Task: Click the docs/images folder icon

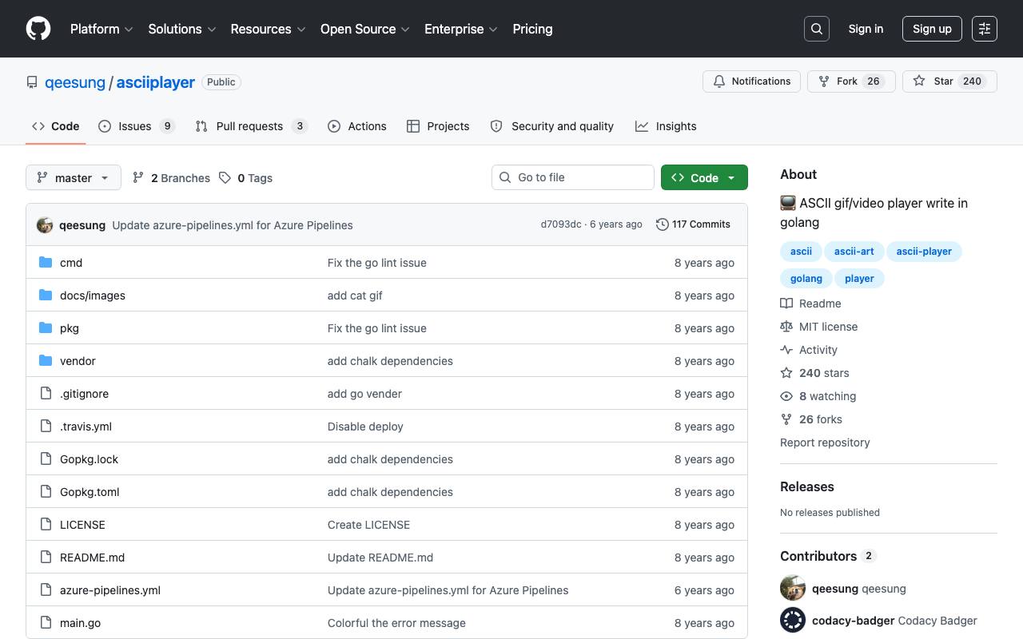Action: 46,296
